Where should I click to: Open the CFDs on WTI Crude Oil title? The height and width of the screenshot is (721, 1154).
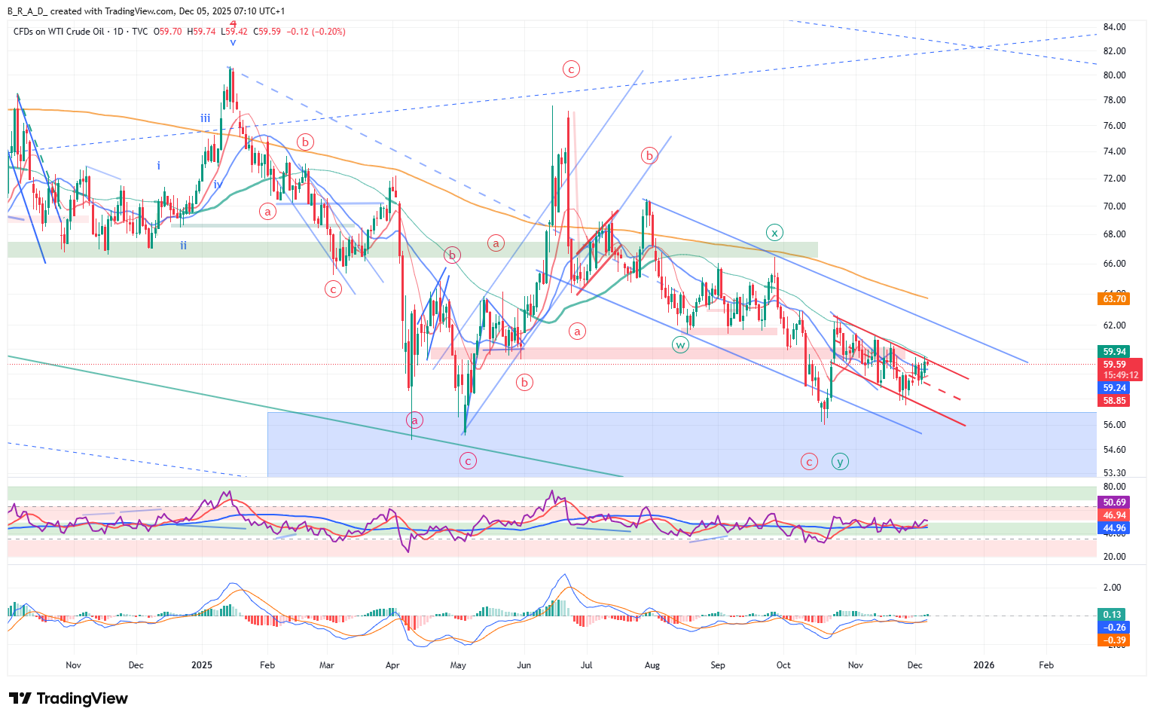(59, 32)
